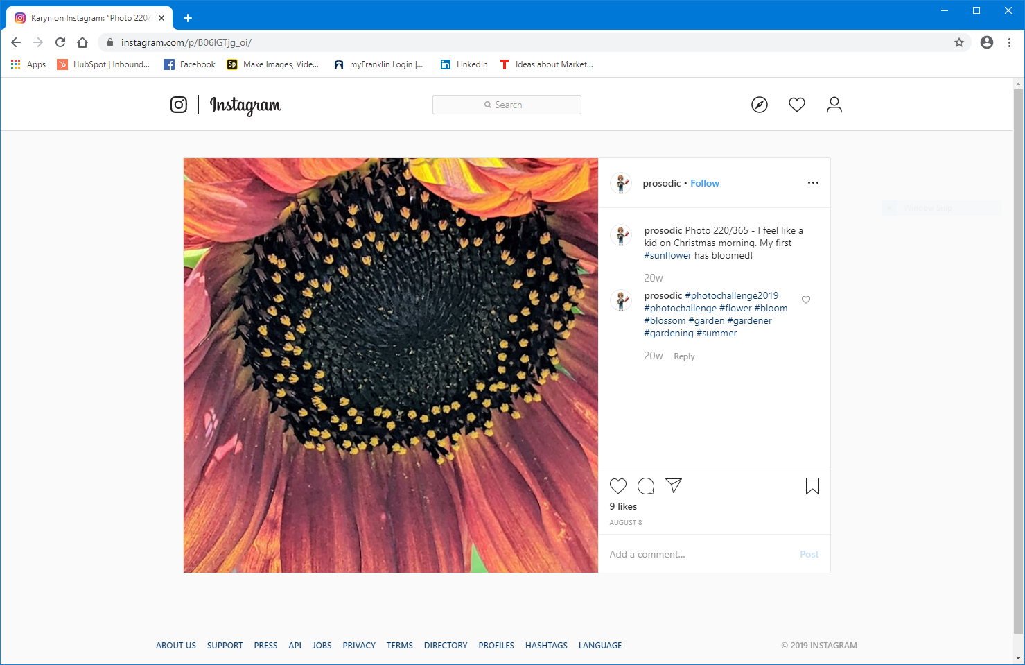Screen dimensions: 1025x665
Task: Reply to the hashtag comment
Action: point(684,356)
